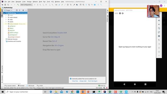Open settings via the wrench icon
Viewport: 167px width, 94px height.
point(74,5)
